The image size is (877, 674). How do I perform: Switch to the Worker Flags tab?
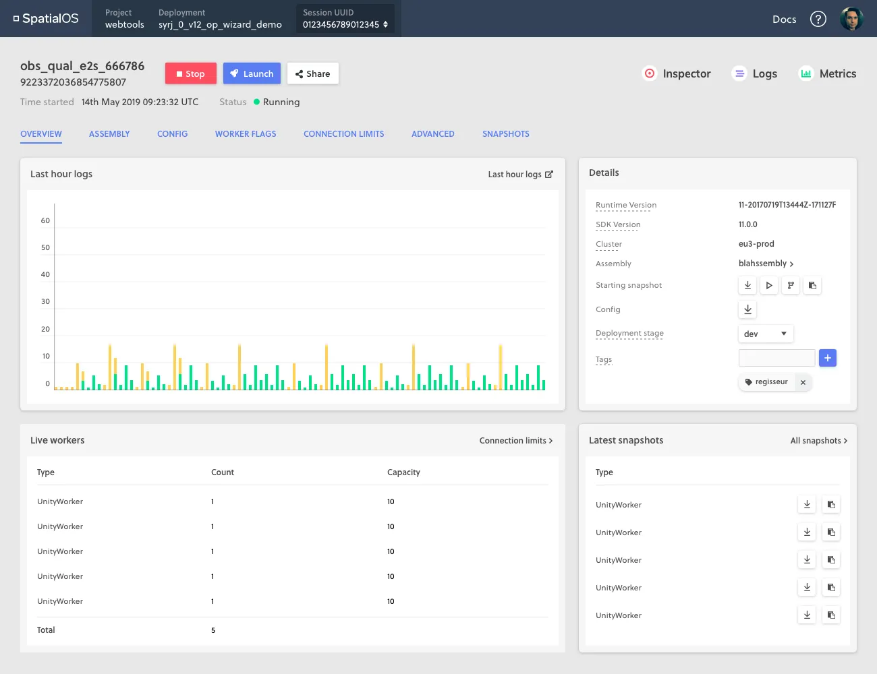246,134
